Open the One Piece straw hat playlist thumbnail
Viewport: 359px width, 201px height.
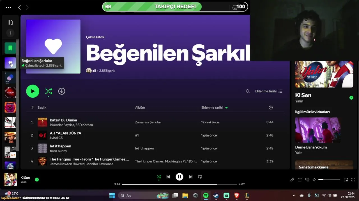(10, 137)
